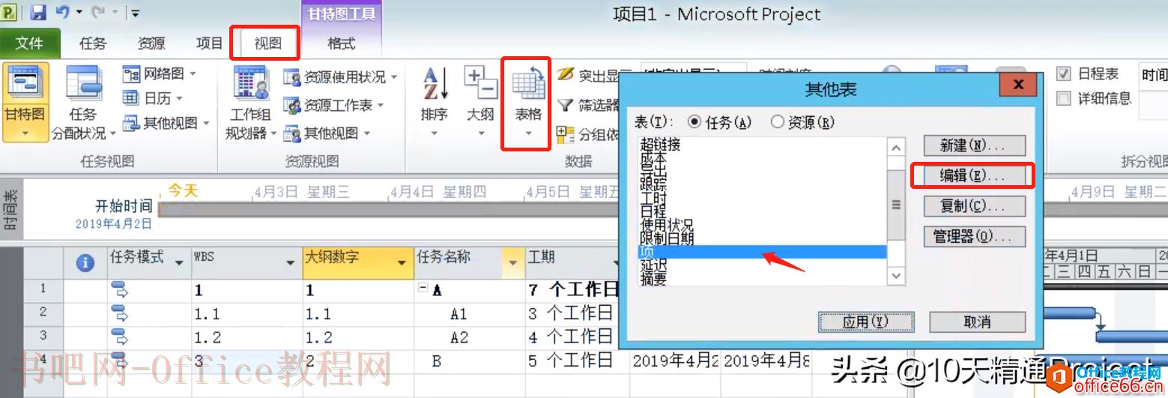Click the list scrollbar up arrow
The width and height of the screenshot is (1168, 398).
896,147
